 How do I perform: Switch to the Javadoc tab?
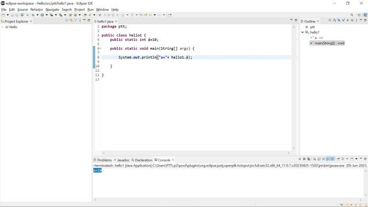[122, 160]
